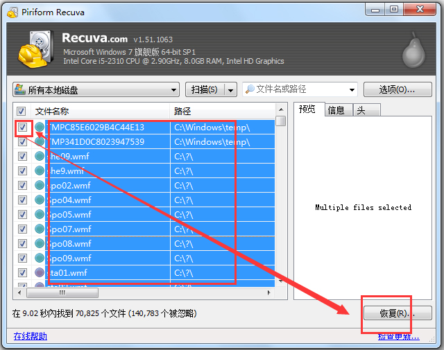Click inside the 文件名或路径 search field

pyautogui.click(x=300, y=89)
